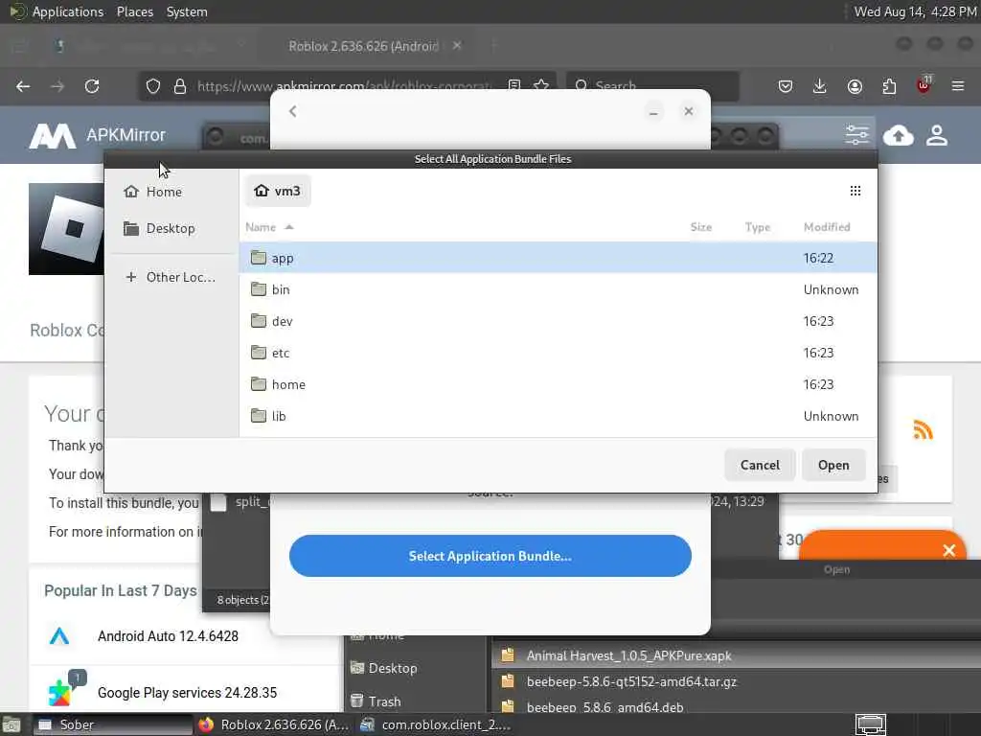Close the orange popup banner
Image resolution: width=981 pixels, height=736 pixels.
coord(949,550)
